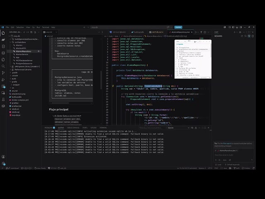Add a new item next to AlumnoRepository
265x199 pixels.
(x=39, y=51)
